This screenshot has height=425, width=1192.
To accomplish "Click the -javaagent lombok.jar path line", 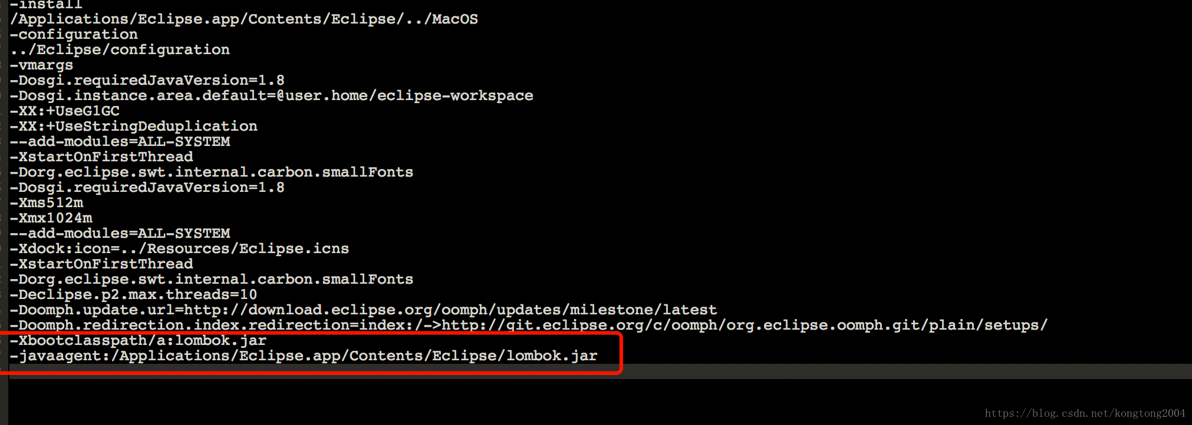I will [x=304, y=356].
